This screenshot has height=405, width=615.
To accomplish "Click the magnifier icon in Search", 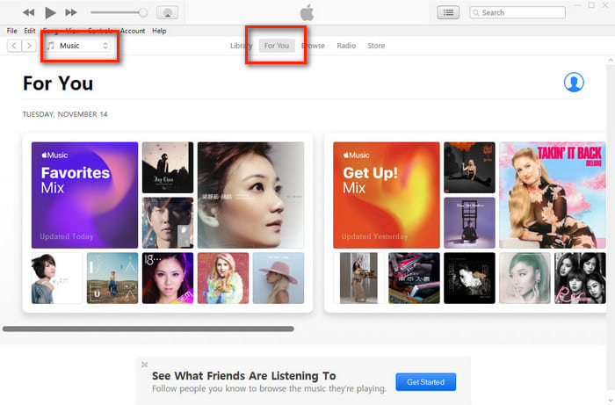I will (x=476, y=12).
